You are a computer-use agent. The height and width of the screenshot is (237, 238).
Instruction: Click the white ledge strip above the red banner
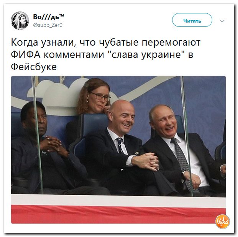(x=118, y=200)
